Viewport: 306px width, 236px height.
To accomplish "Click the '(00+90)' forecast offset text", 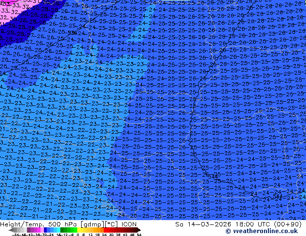I will click(x=289, y=224).
